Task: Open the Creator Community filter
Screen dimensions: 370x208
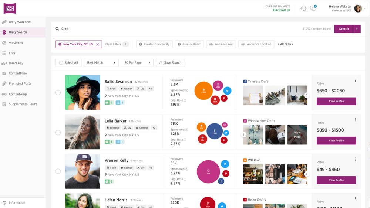Action: point(154,44)
